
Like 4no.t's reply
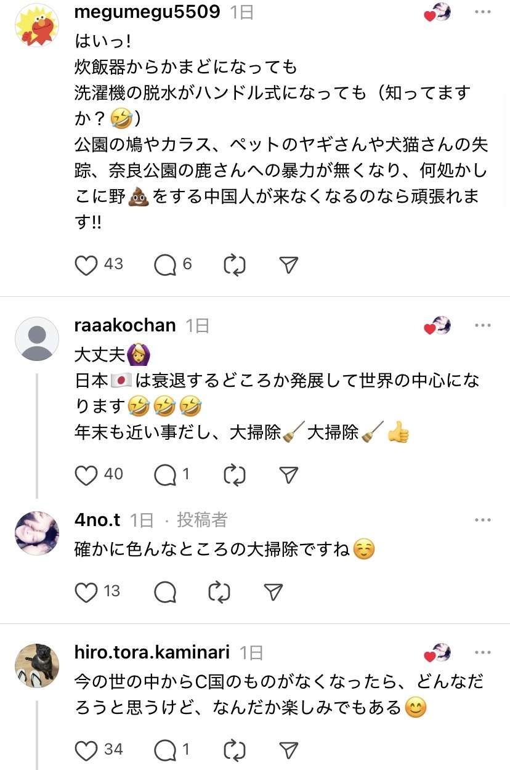[x=86, y=592]
